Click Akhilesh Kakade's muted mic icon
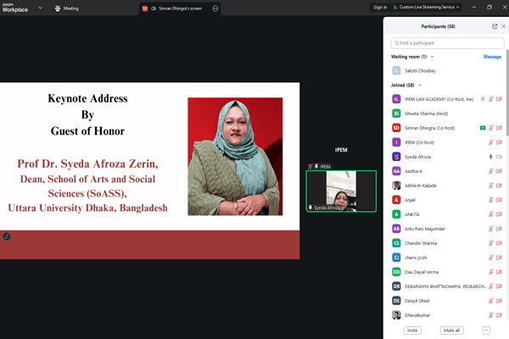The width and height of the screenshot is (509, 339). point(491,186)
